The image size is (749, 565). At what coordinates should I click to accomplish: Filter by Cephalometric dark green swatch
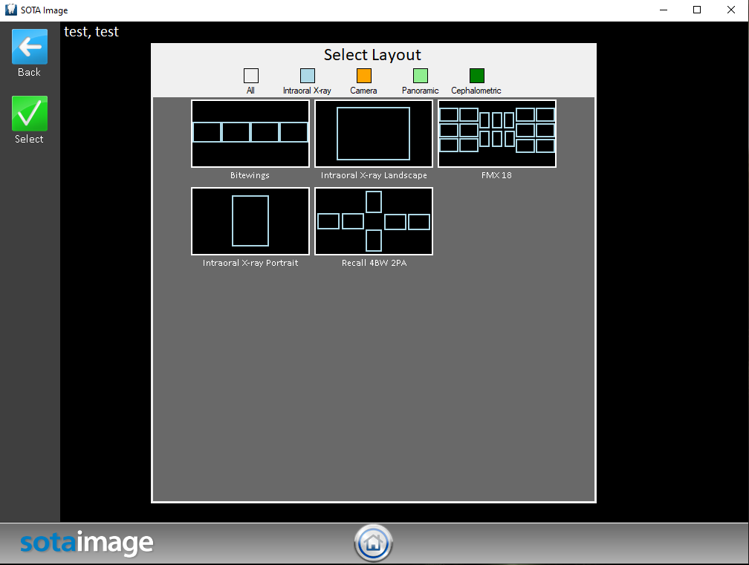point(476,76)
